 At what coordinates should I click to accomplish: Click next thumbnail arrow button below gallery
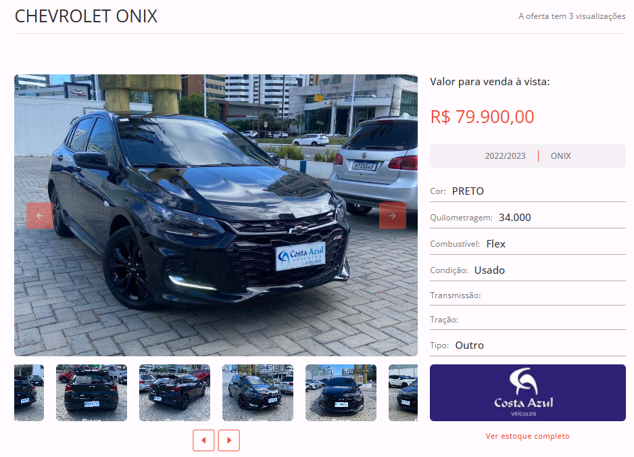[229, 440]
